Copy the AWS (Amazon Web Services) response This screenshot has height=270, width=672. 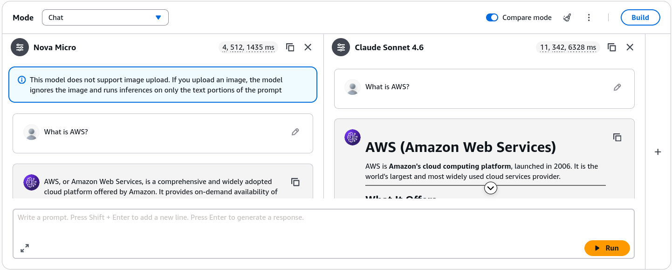(617, 137)
